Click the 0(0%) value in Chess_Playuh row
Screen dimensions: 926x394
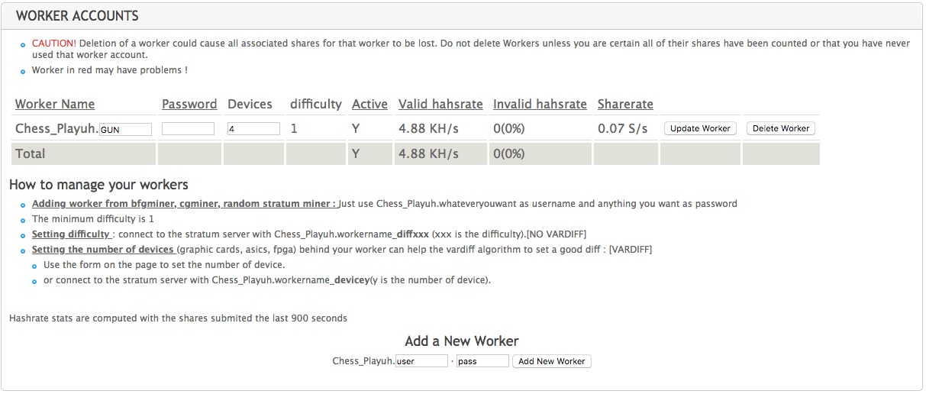click(509, 128)
